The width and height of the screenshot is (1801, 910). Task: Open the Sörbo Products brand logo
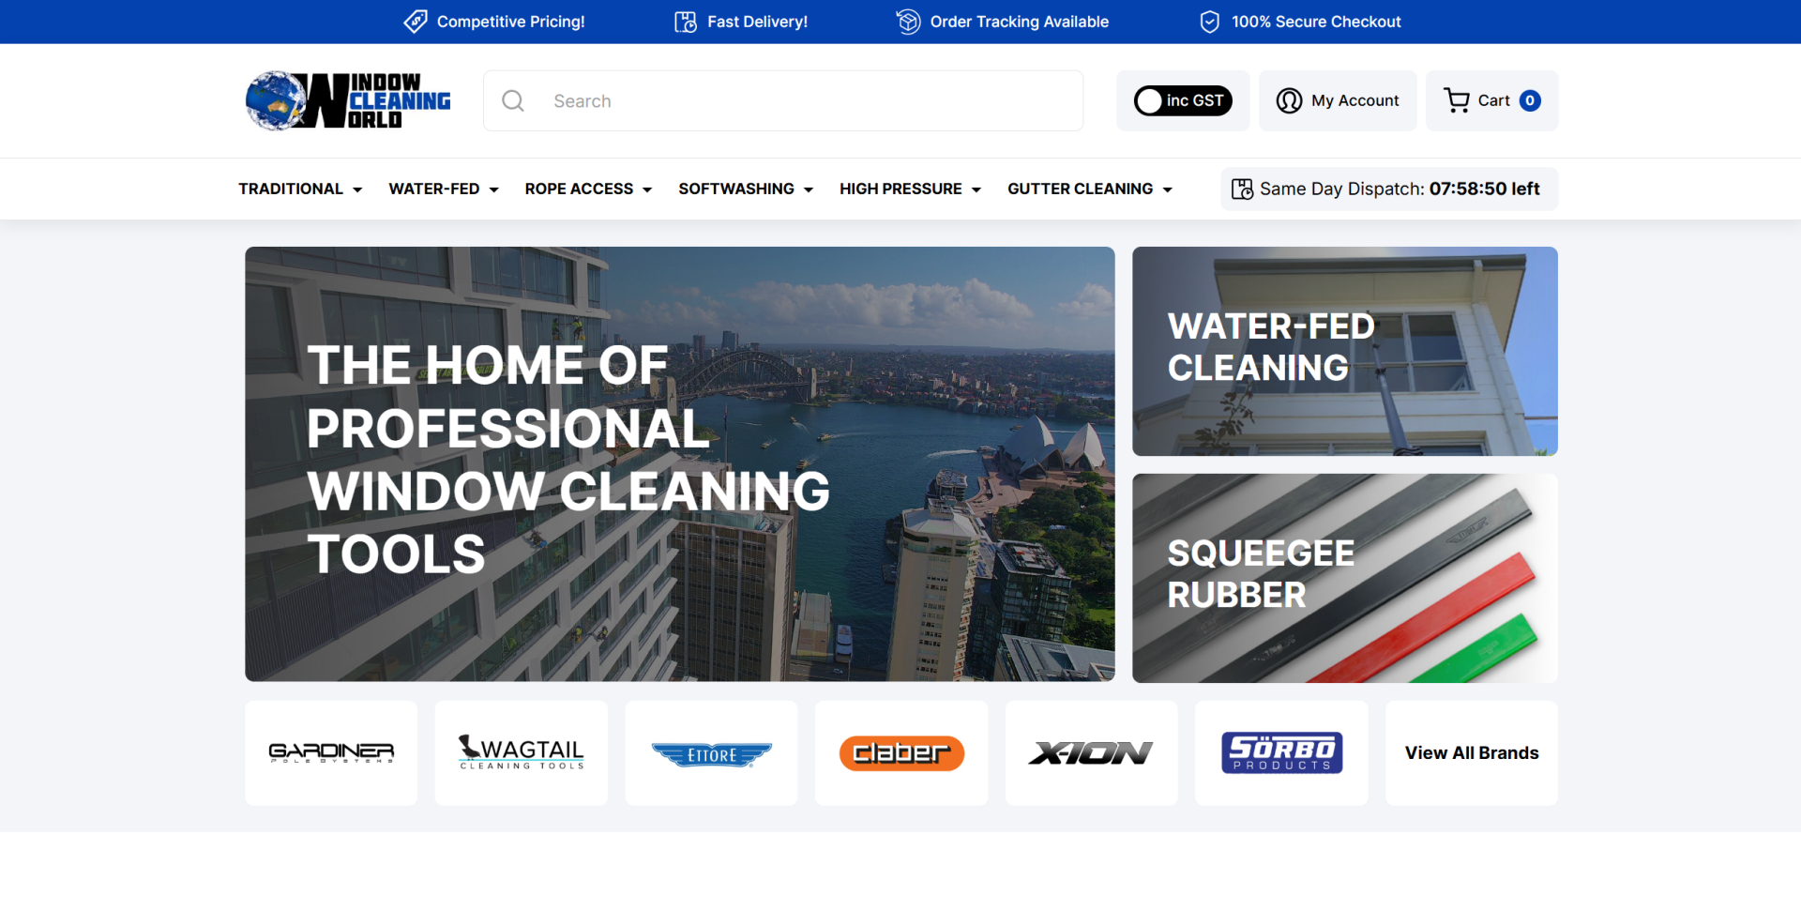click(1281, 752)
